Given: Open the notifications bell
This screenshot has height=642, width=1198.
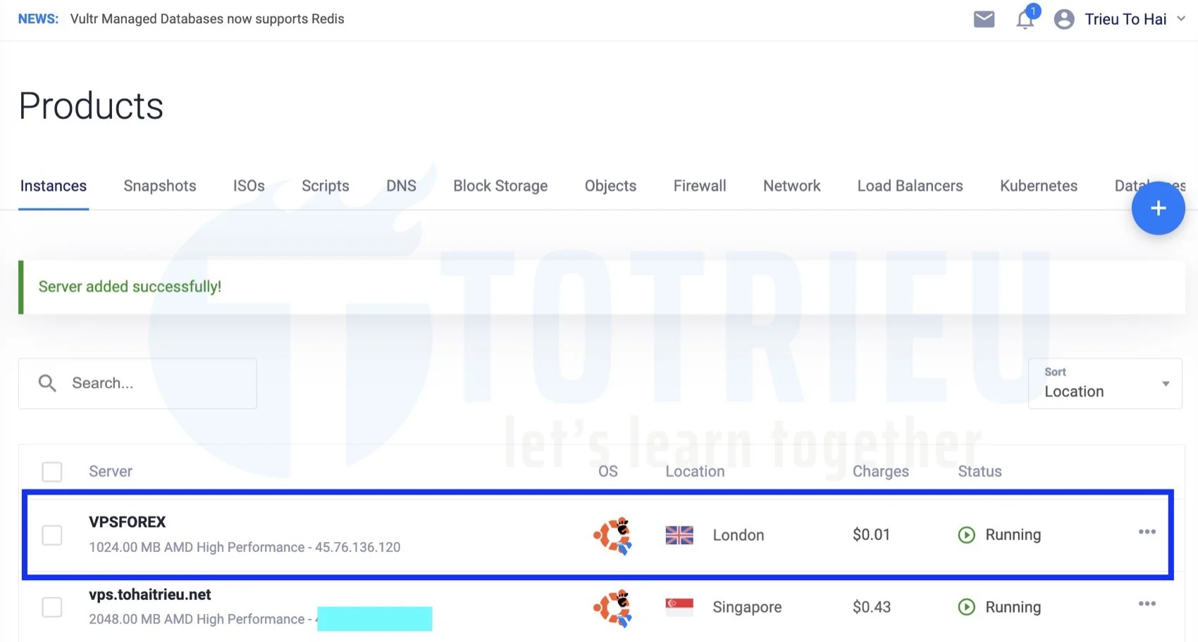Looking at the screenshot, I should [x=1026, y=18].
